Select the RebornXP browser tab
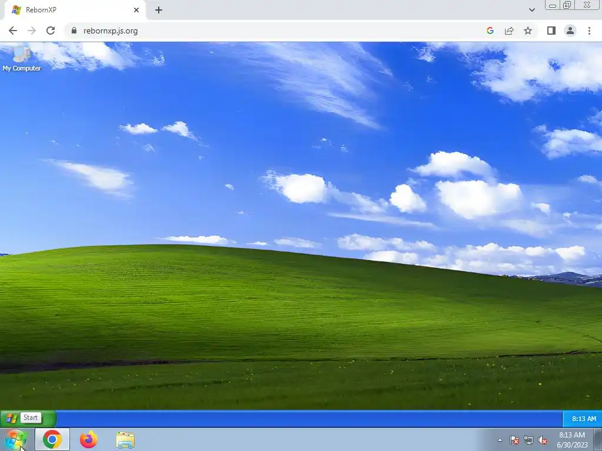Viewport: 602px width, 451px height. 75,10
